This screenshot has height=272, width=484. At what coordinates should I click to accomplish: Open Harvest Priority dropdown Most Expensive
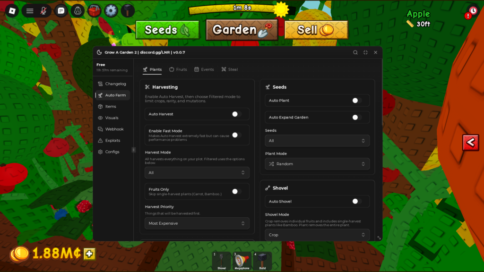[x=197, y=223]
